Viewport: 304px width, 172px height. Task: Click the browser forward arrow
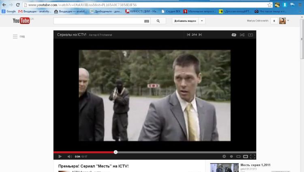coord(11,4)
